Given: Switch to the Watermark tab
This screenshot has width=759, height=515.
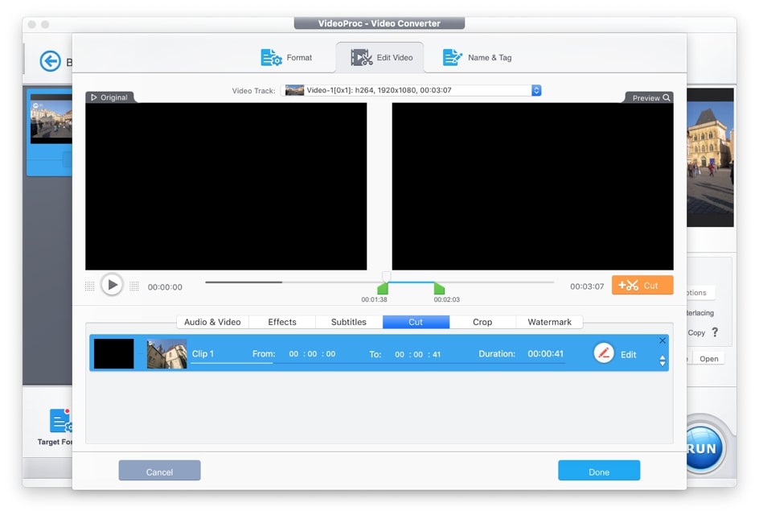Looking at the screenshot, I should pos(549,322).
